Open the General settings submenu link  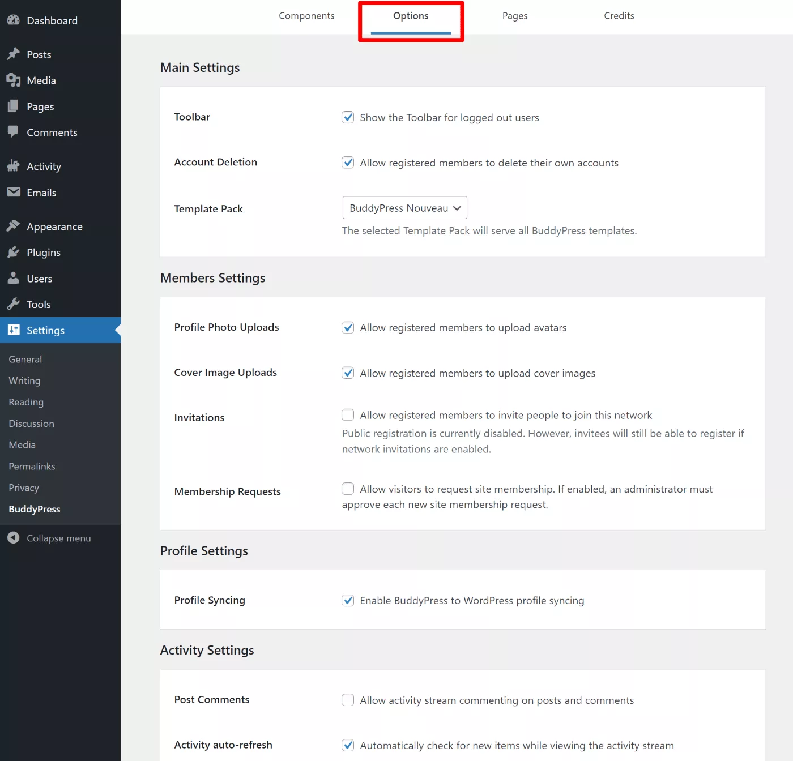pos(25,359)
